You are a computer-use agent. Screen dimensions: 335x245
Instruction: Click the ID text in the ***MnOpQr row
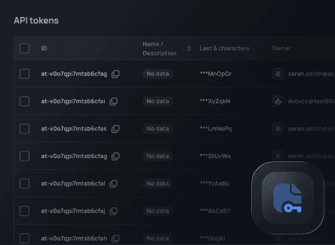(74, 74)
